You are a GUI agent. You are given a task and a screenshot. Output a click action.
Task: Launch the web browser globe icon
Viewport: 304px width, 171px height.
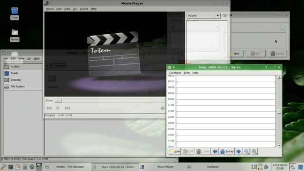click(32, 167)
